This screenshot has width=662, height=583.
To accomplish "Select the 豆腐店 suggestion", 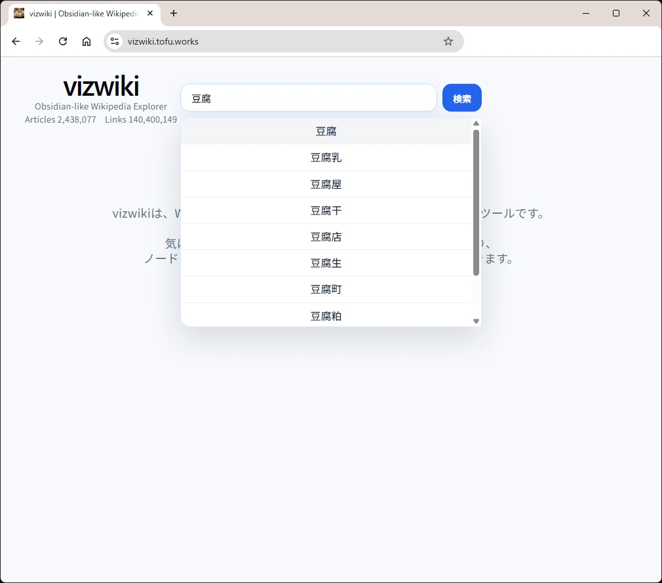I will coord(326,237).
